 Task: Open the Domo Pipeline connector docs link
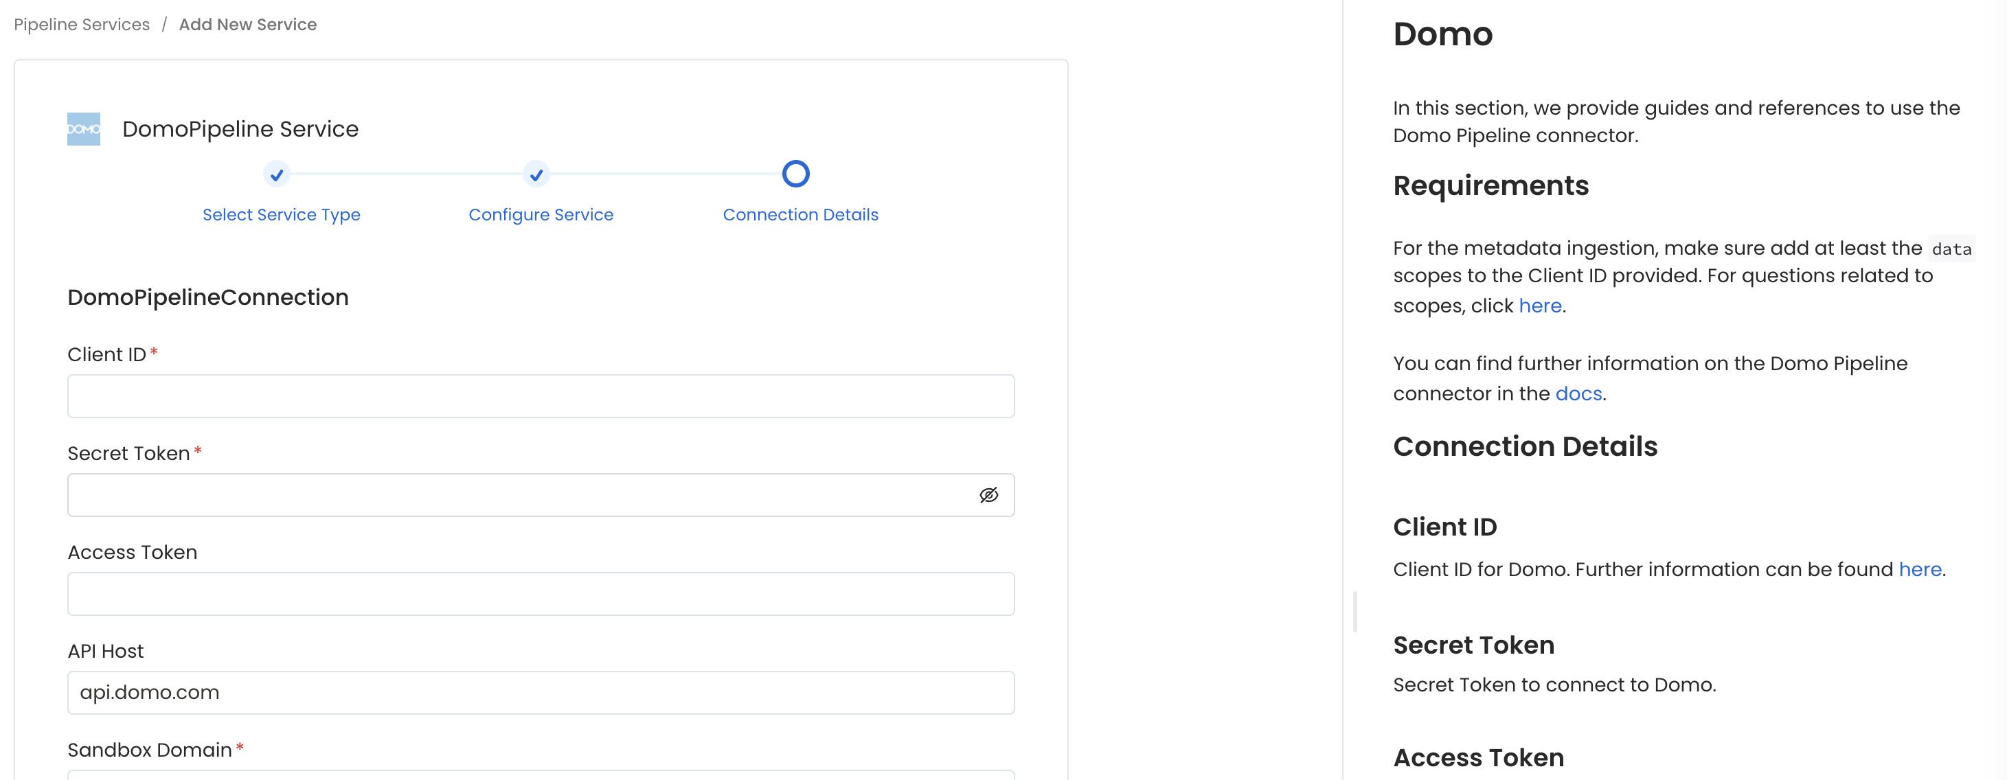1578,393
